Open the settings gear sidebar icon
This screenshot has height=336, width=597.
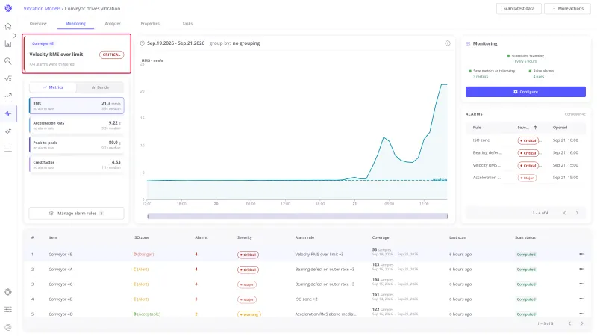click(x=8, y=292)
